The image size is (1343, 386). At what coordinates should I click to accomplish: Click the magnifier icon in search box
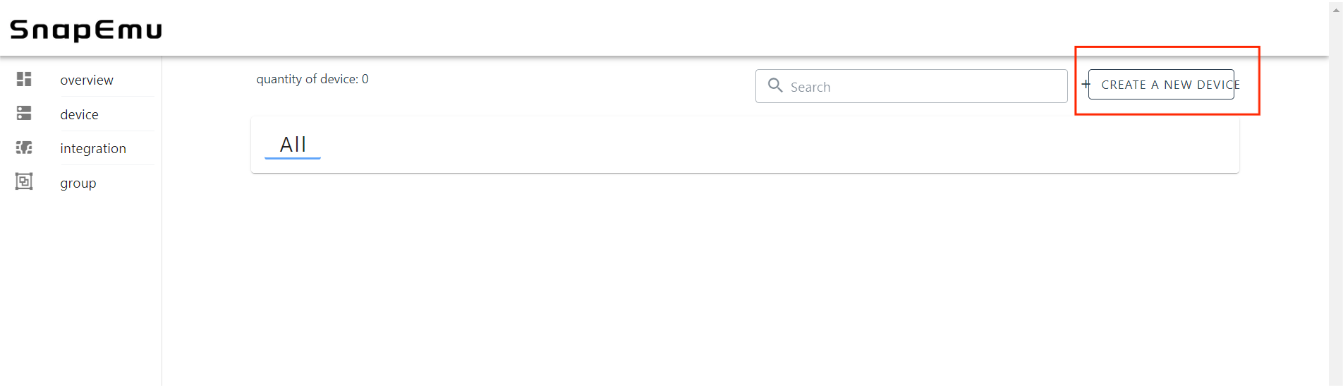(x=775, y=85)
